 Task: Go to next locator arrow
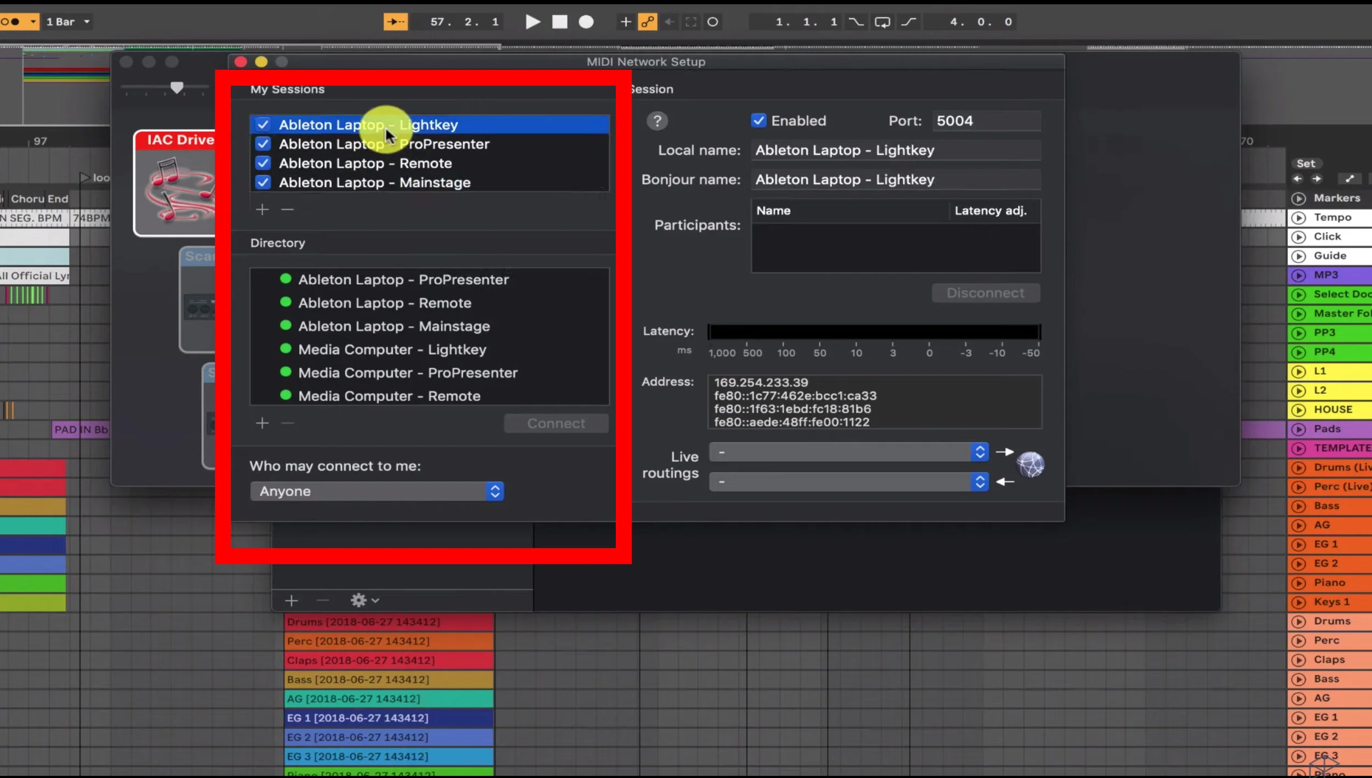click(1317, 178)
